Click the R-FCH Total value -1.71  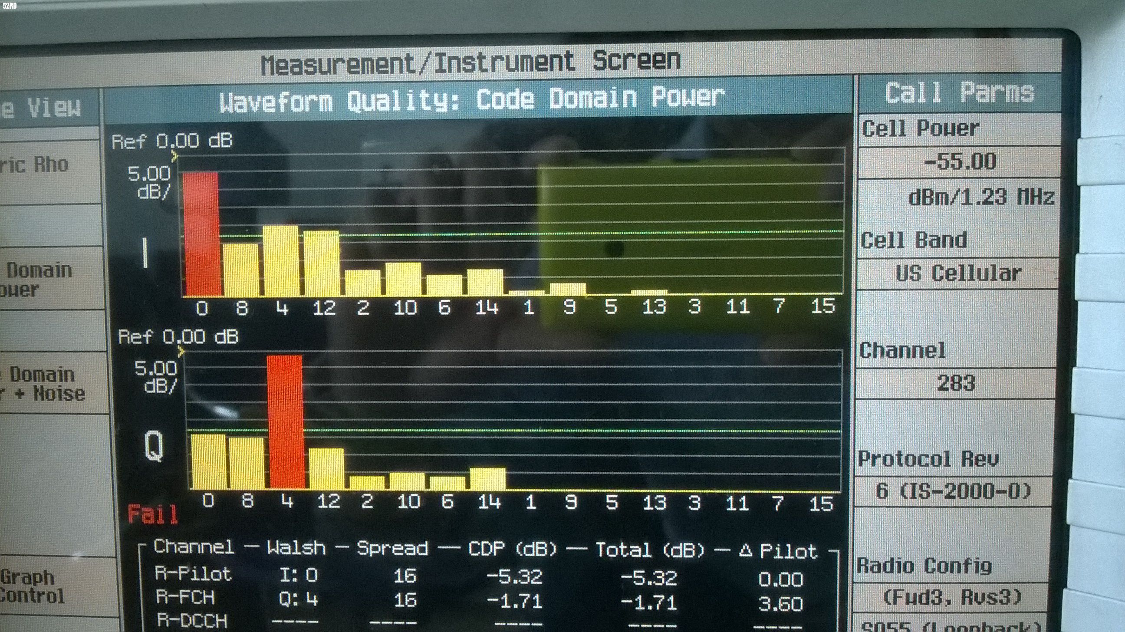click(649, 603)
